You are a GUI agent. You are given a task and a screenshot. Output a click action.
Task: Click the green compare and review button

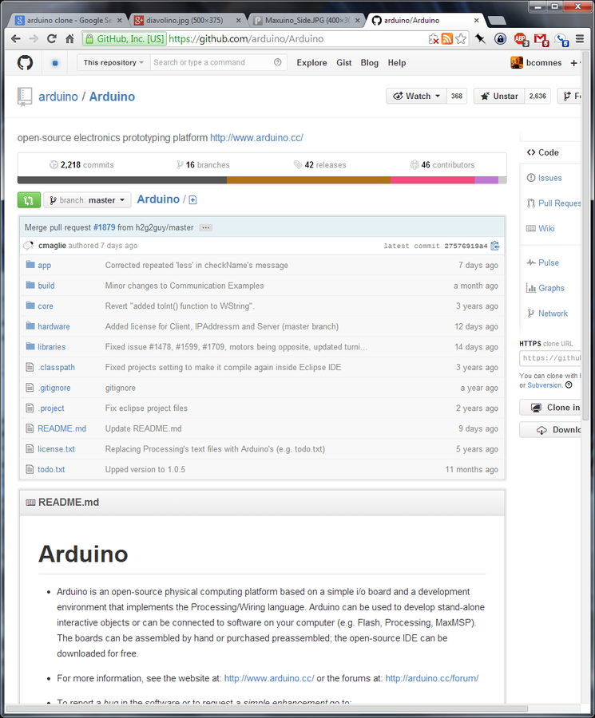click(29, 200)
